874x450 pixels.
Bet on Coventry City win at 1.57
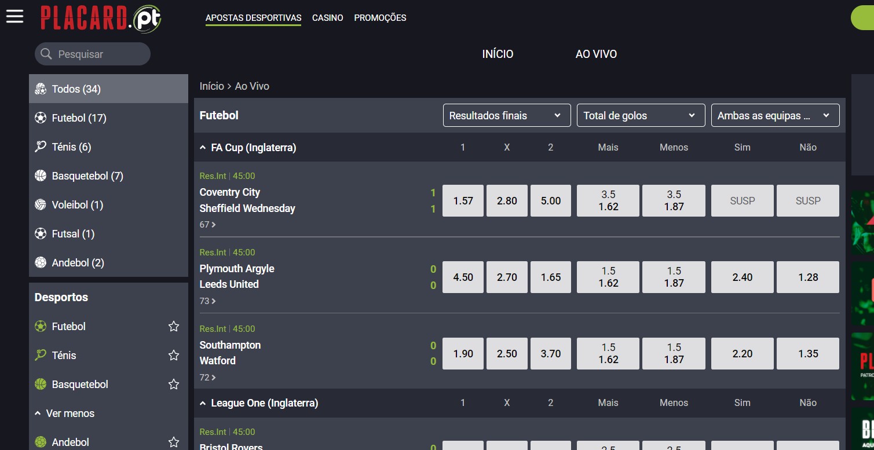tap(463, 200)
